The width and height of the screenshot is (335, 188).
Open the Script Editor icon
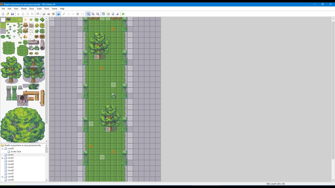(x=113, y=14)
